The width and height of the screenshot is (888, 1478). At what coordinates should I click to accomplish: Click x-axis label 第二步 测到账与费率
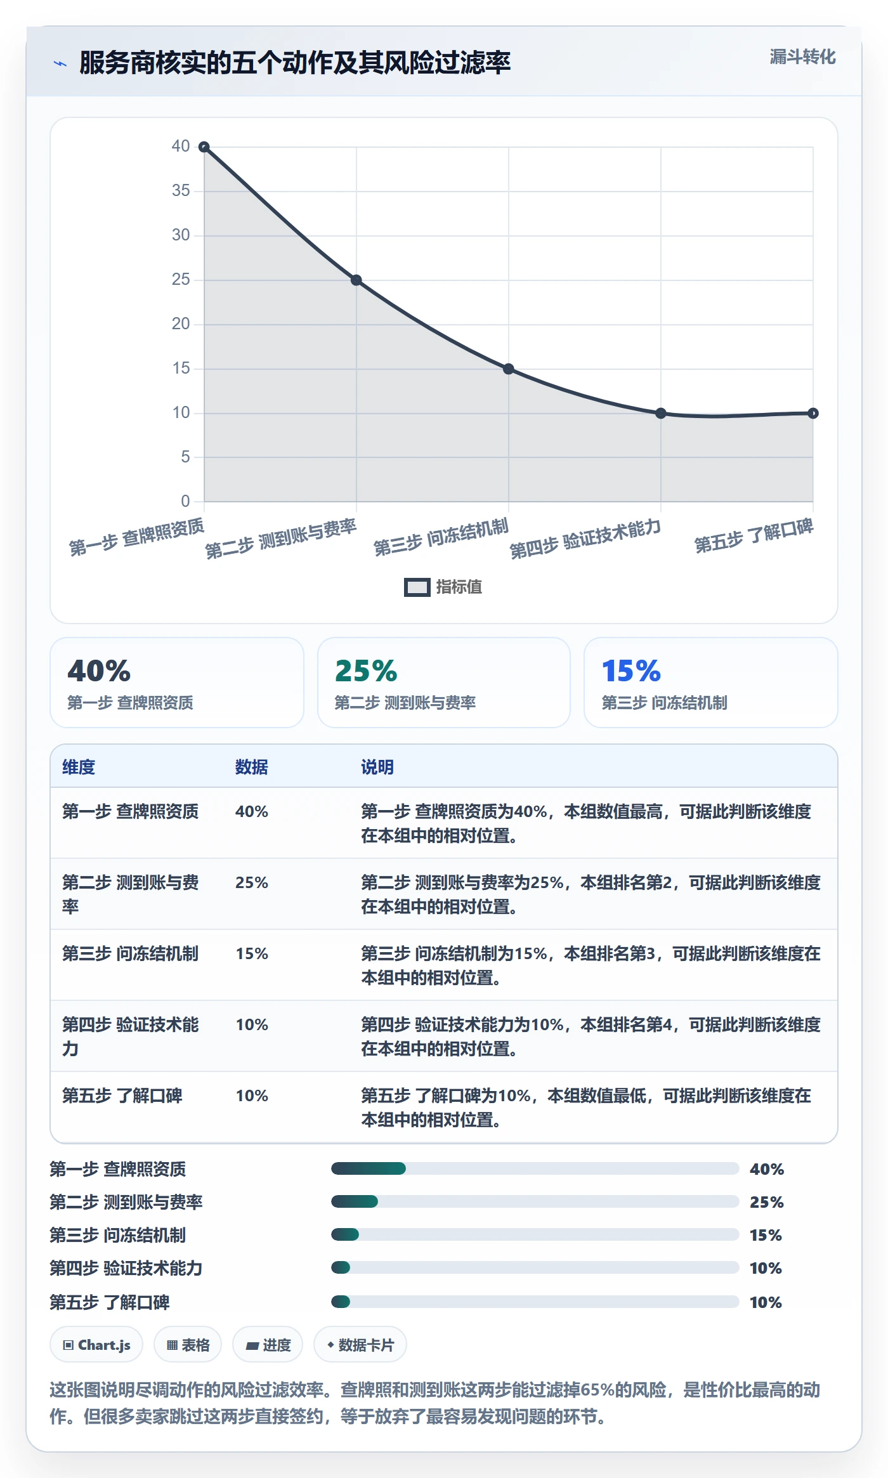point(280,539)
